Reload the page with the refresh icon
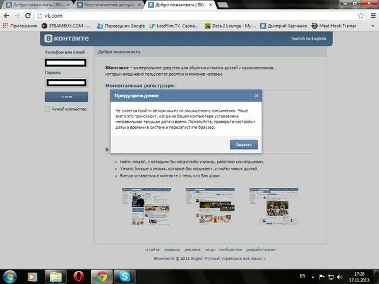 click(x=28, y=16)
